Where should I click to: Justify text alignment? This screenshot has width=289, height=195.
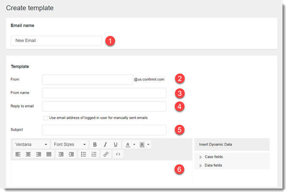(49, 154)
